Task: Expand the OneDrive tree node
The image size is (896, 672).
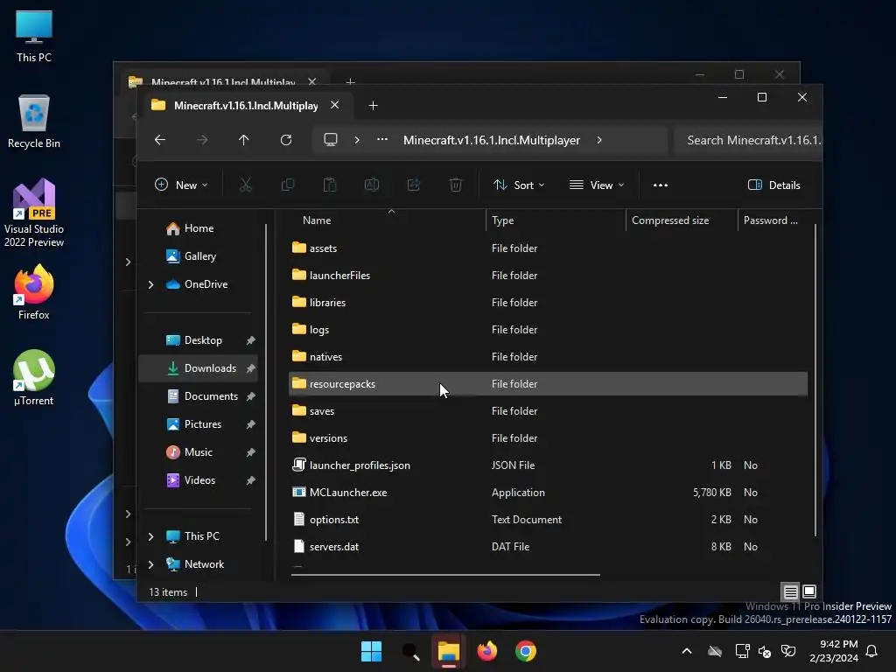Action: pos(150,284)
